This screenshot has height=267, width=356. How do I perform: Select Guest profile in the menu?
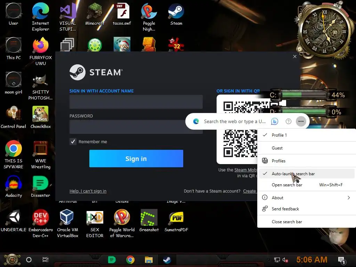[307, 148]
